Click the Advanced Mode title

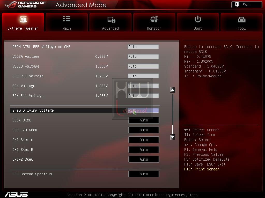click(x=81, y=5)
